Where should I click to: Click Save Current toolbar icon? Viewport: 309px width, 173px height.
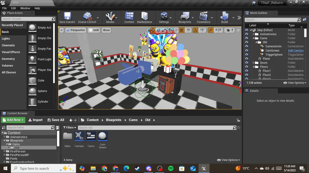click(x=67, y=17)
